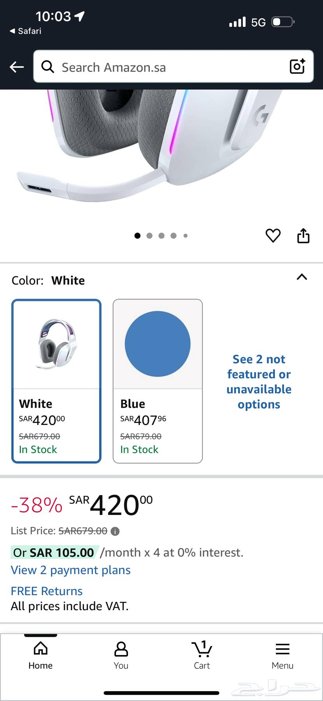Tap the blue color swatch circle

click(x=158, y=344)
